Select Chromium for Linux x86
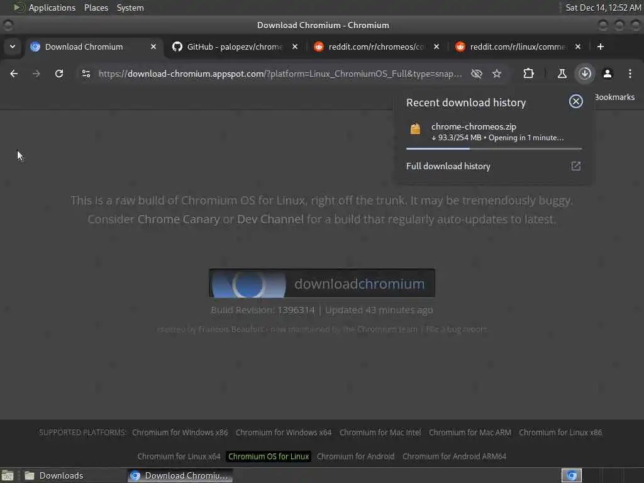Image resolution: width=644 pixels, height=483 pixels. point(560,433)
